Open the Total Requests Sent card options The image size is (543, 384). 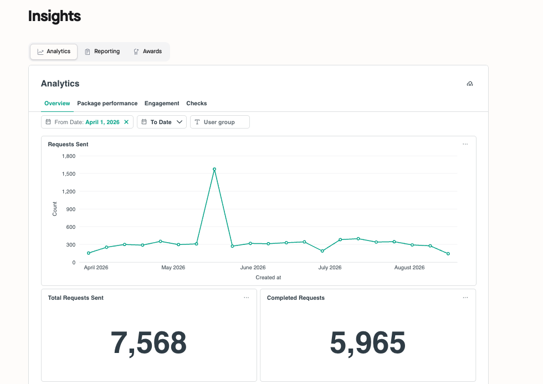(x=246, y=298)
